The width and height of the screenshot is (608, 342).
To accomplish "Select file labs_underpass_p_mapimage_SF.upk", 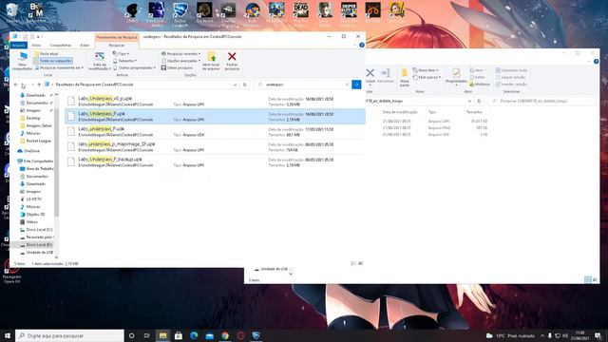I will point(215,146).
